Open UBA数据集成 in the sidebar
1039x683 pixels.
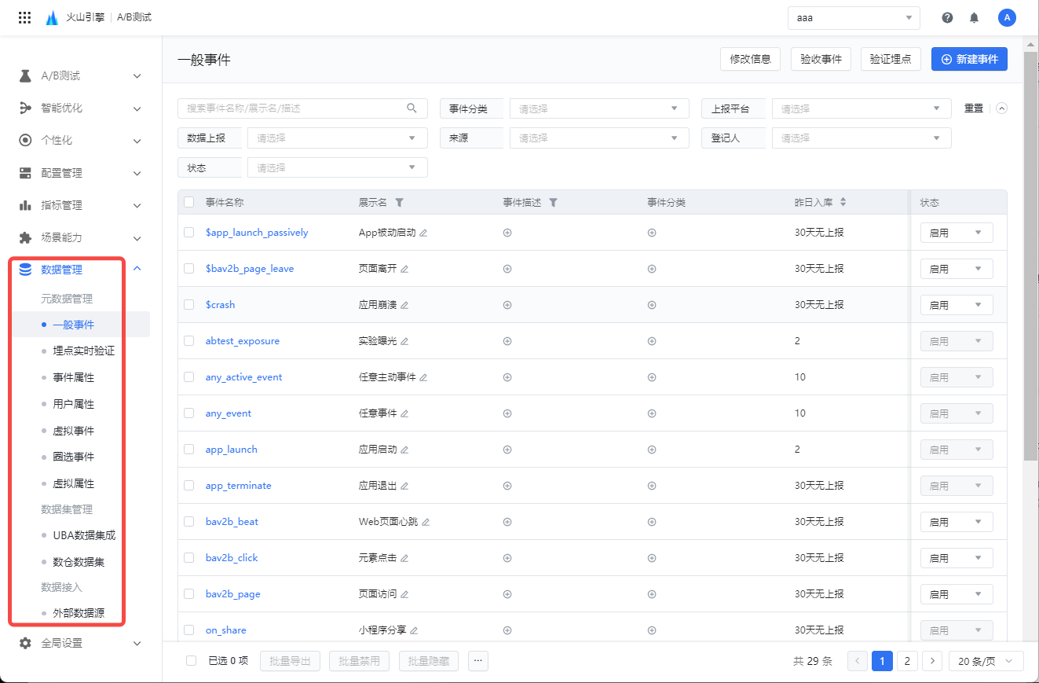click(84, 535)
